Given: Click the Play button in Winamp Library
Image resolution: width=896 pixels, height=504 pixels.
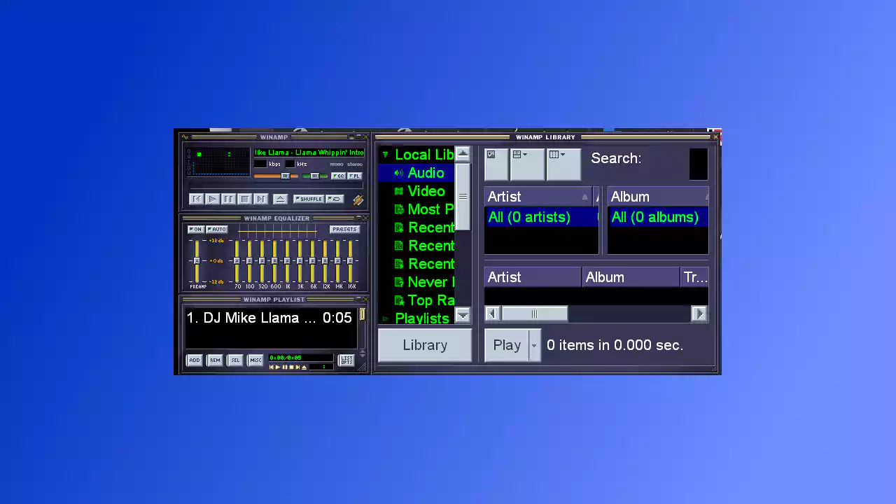Looking at the screenshot, I should tap(507, 345).
